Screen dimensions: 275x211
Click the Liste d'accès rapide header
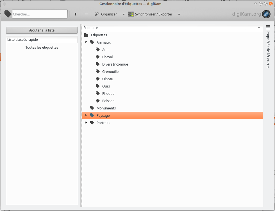(42, 40)
